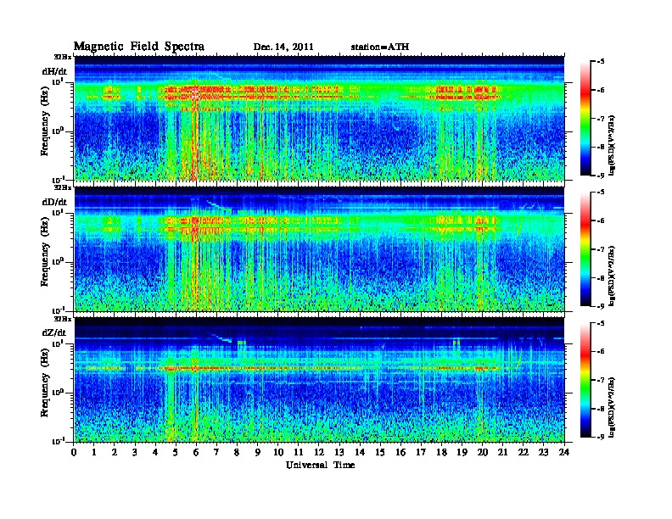Click hour '12' on Universal Time axis
This screenshot has height=519, width=672.
(319, 452)
